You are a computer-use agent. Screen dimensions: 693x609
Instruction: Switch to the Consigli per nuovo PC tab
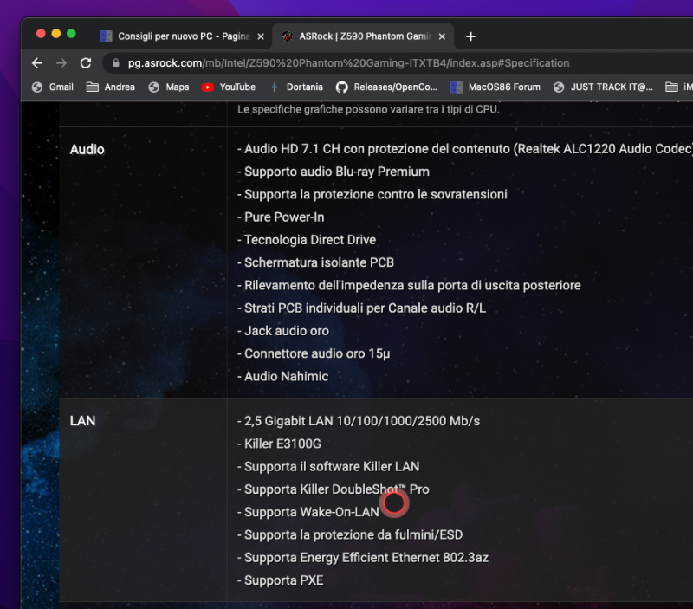click(182, 36)
